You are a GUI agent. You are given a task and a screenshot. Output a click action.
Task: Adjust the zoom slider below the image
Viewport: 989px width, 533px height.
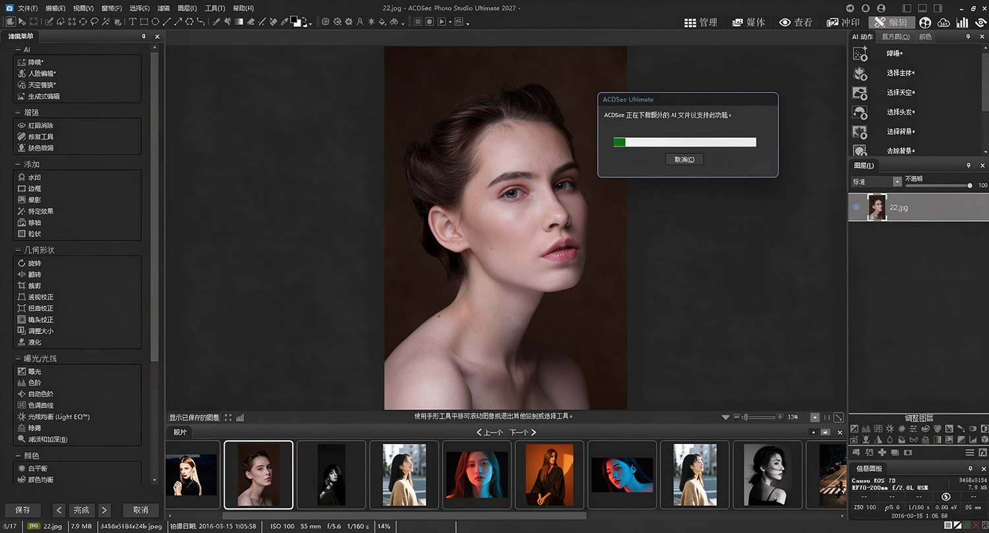[760, 417]
